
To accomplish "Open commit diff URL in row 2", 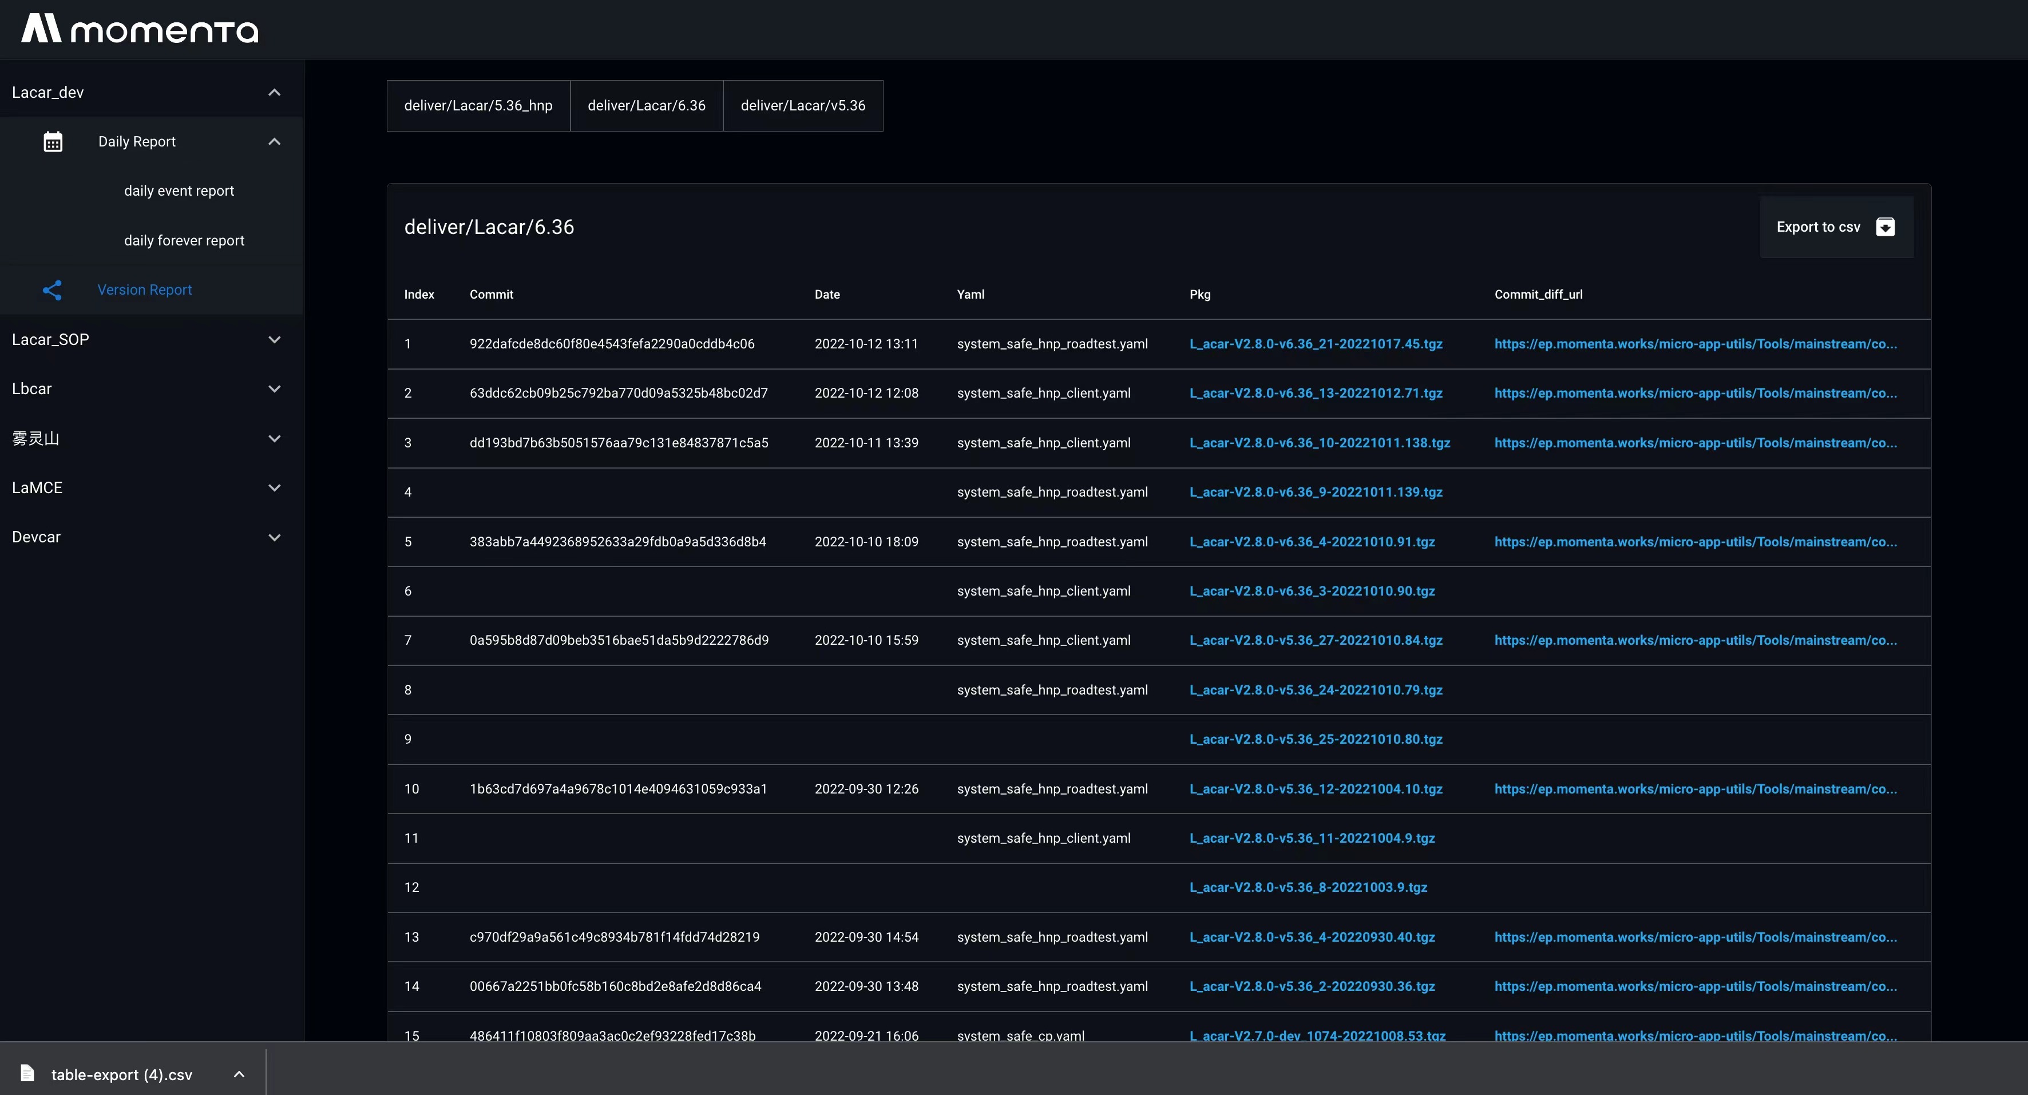I will click(x=1695, y=393).
